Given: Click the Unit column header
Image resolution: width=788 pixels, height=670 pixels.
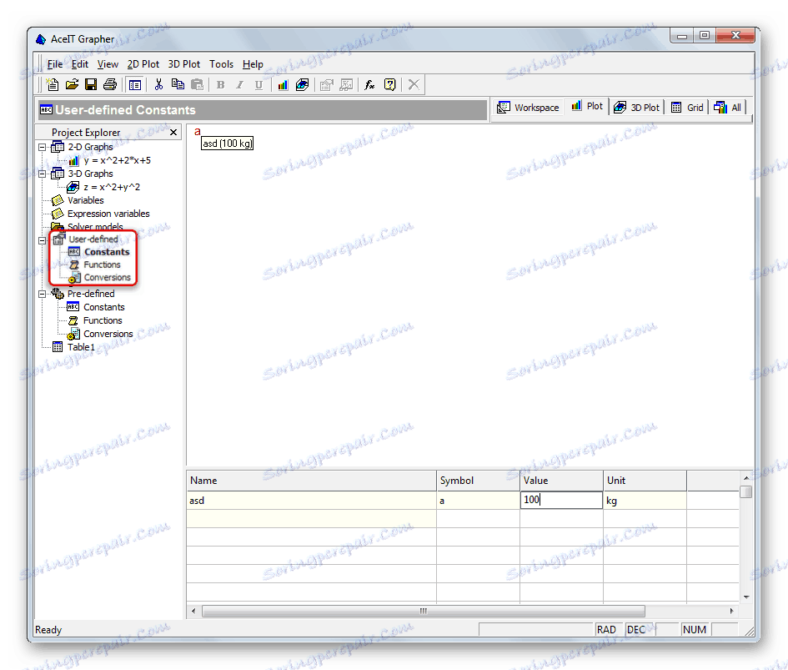Looking at the screenshot, I should pos(645,481).
